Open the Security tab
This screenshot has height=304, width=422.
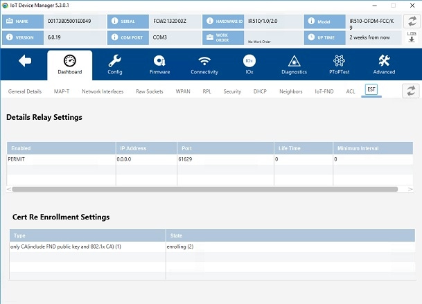(x=232, y=91)
